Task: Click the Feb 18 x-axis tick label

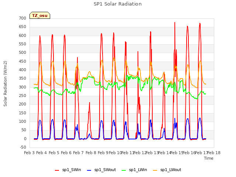Action: pyautogui.click(x=214, y=153)
